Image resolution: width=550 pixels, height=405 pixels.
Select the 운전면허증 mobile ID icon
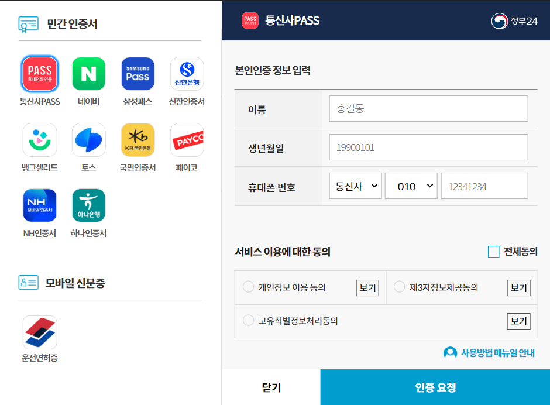40,332
